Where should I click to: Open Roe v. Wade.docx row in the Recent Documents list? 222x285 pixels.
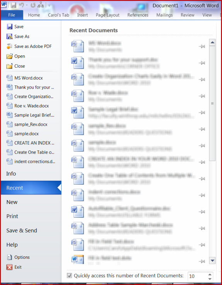click(x=138, y=96)
